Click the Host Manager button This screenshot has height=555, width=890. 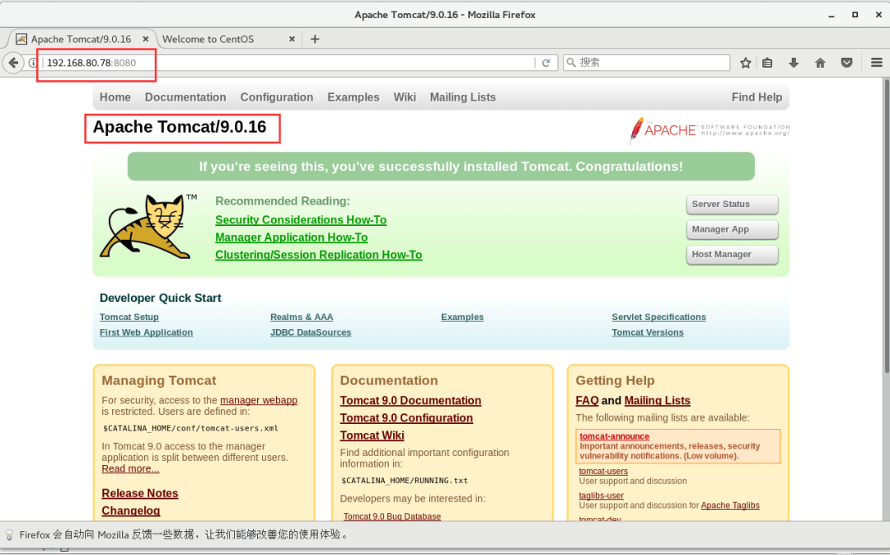733,255
